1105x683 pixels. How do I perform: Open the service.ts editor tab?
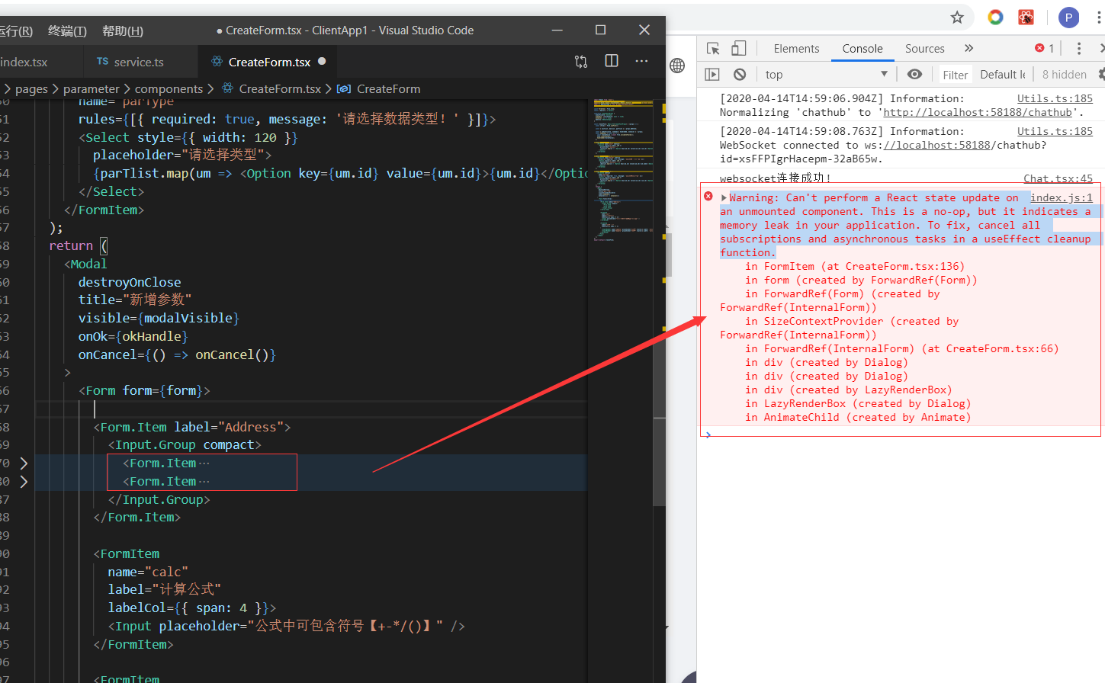click(140, 61)
